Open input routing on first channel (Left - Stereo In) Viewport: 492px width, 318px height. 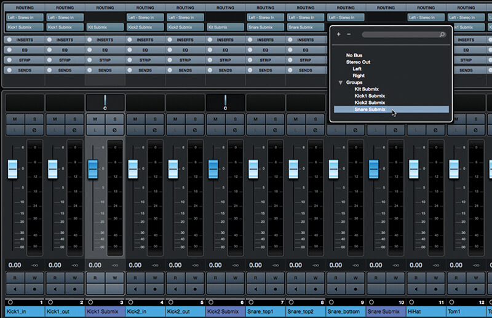point(25,18)
